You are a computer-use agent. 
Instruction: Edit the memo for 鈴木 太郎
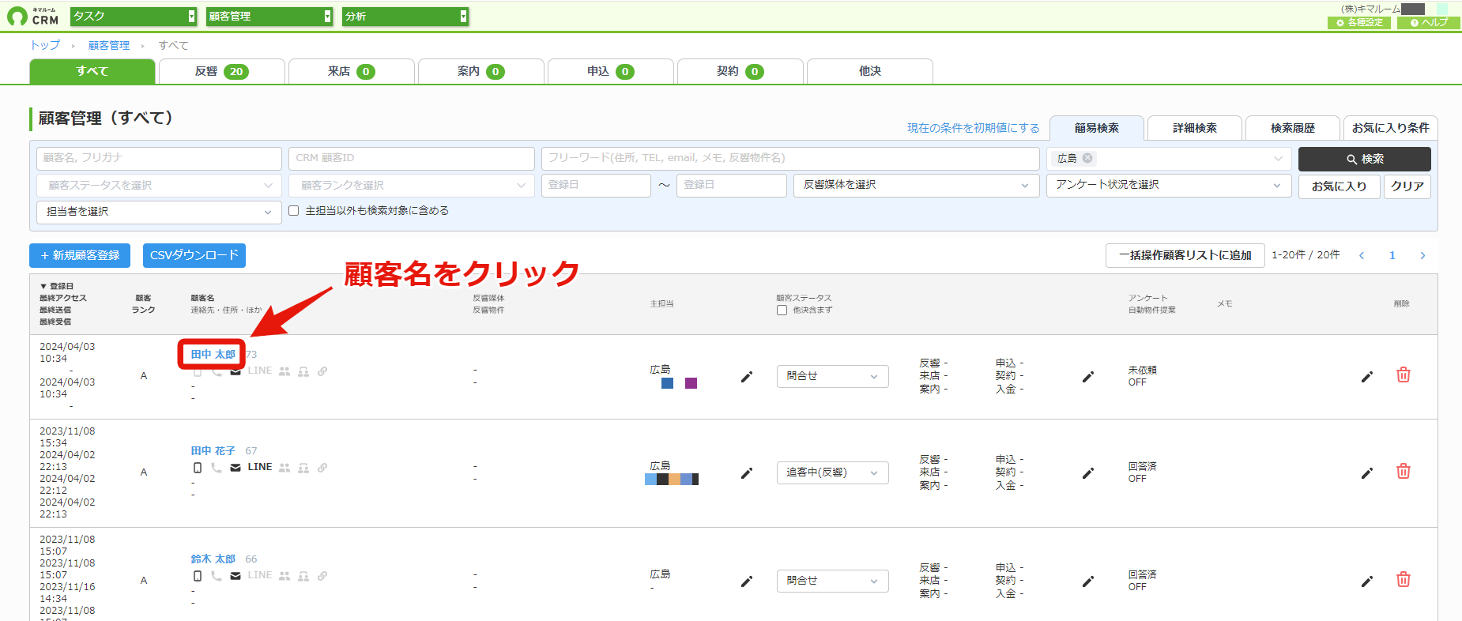point(1367,581)
